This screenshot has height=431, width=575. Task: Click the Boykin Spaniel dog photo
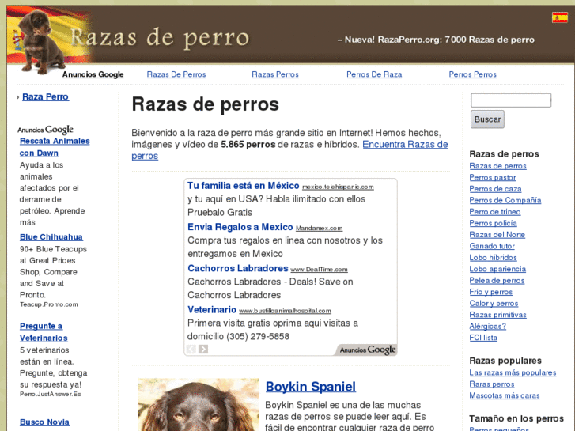199,405
